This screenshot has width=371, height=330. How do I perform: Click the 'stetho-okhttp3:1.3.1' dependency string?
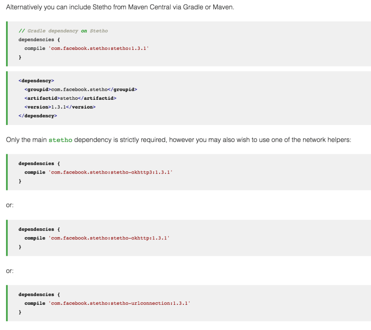pyautogui.click(x=110, y=172)
